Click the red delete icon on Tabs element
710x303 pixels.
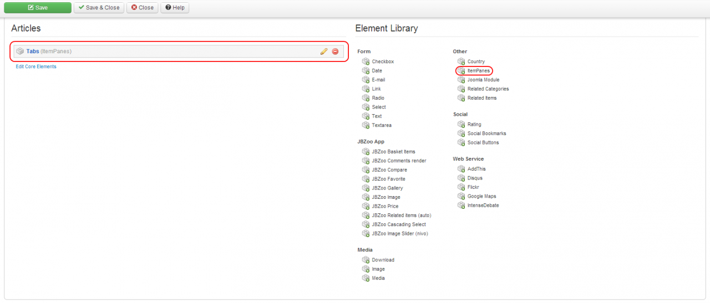(335, 52)
